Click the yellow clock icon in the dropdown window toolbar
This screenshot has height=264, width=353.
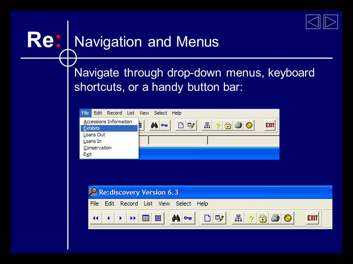pos(249,125)
